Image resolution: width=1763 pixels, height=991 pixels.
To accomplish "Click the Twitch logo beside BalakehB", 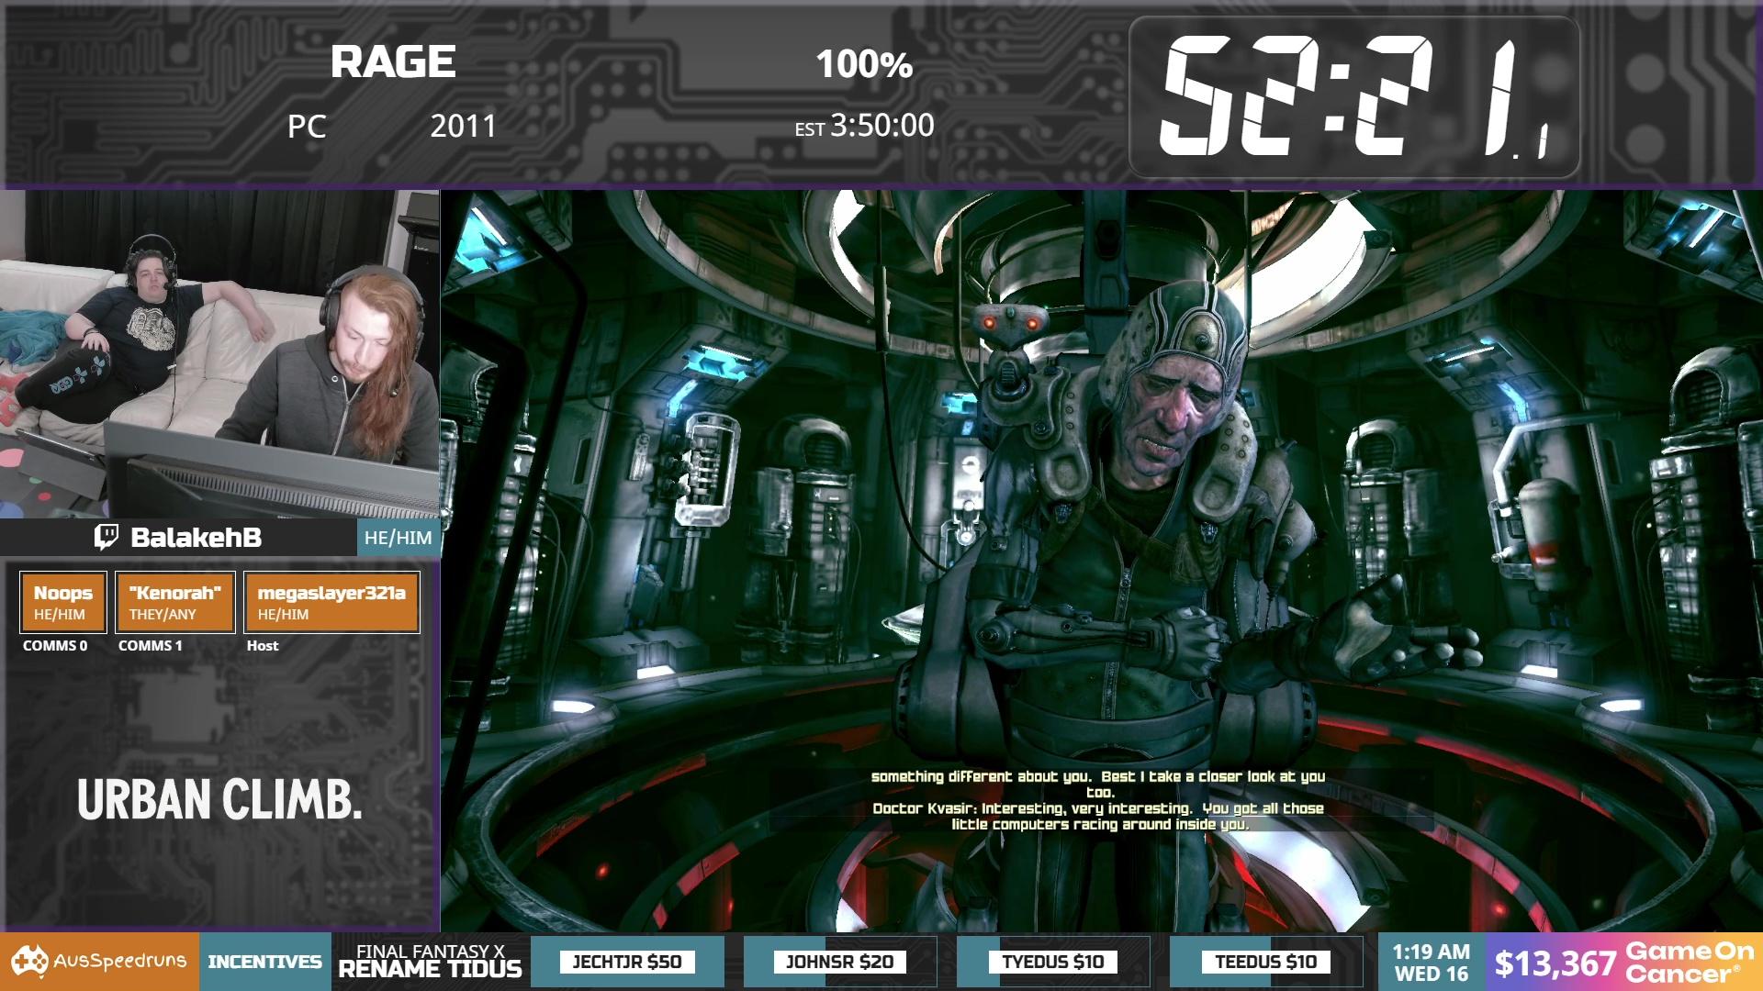I will point(107,537).
